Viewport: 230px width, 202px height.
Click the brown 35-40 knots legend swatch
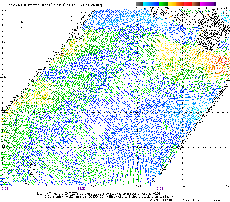click(x=196, y=4)
